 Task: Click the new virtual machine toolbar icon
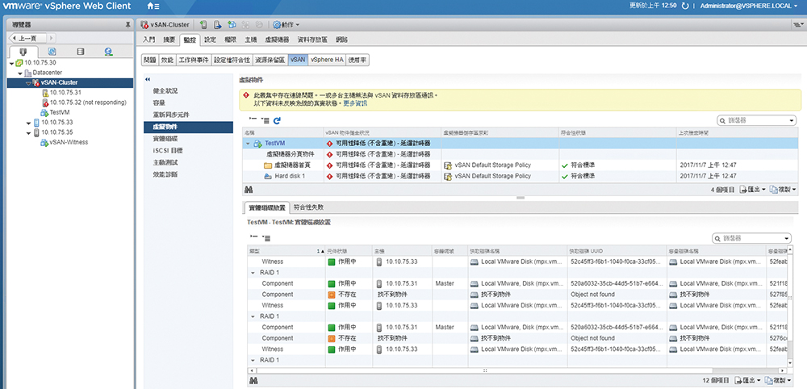pyautogui.click(x=232, y=24)
